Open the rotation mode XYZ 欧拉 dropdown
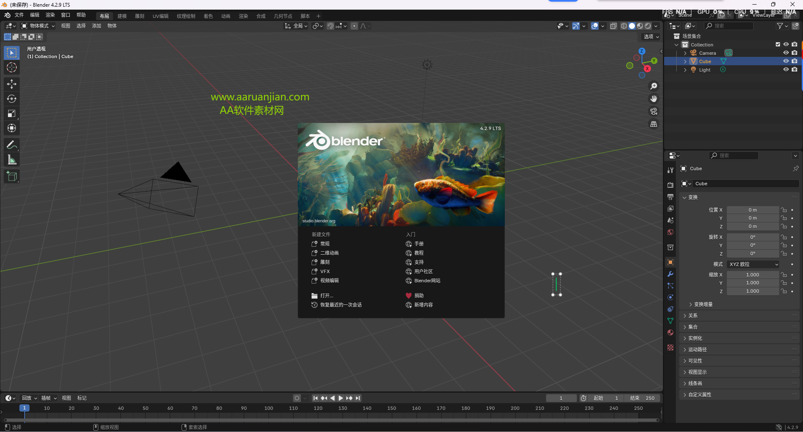 coord(752,264)
